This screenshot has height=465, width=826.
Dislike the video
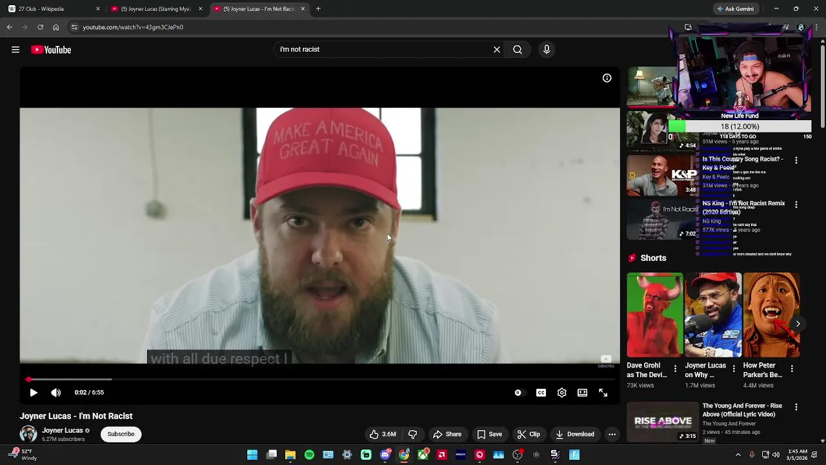pos(413,434)
